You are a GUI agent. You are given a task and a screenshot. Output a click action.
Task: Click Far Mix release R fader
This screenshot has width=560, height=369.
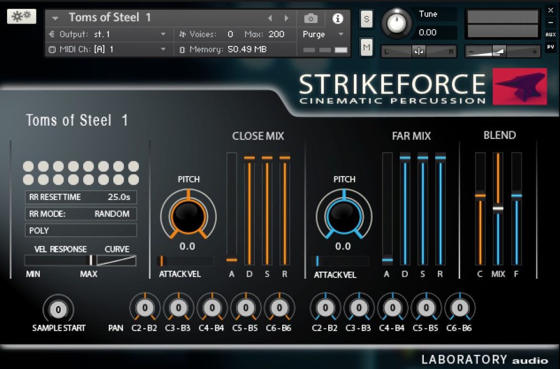tap(440, 209)
